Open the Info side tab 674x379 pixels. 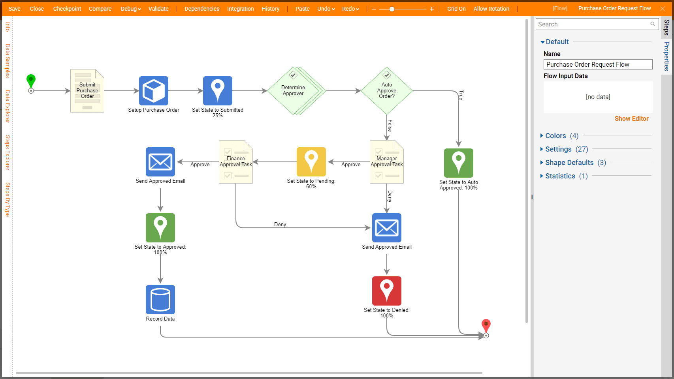pos(8,27)
